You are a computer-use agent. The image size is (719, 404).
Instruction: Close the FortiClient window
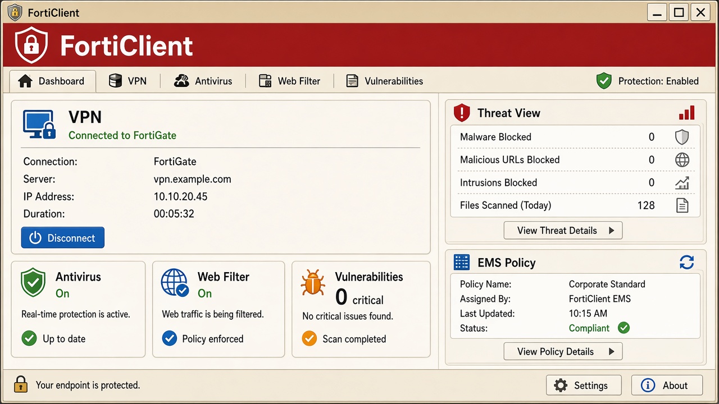click(700, 12)
